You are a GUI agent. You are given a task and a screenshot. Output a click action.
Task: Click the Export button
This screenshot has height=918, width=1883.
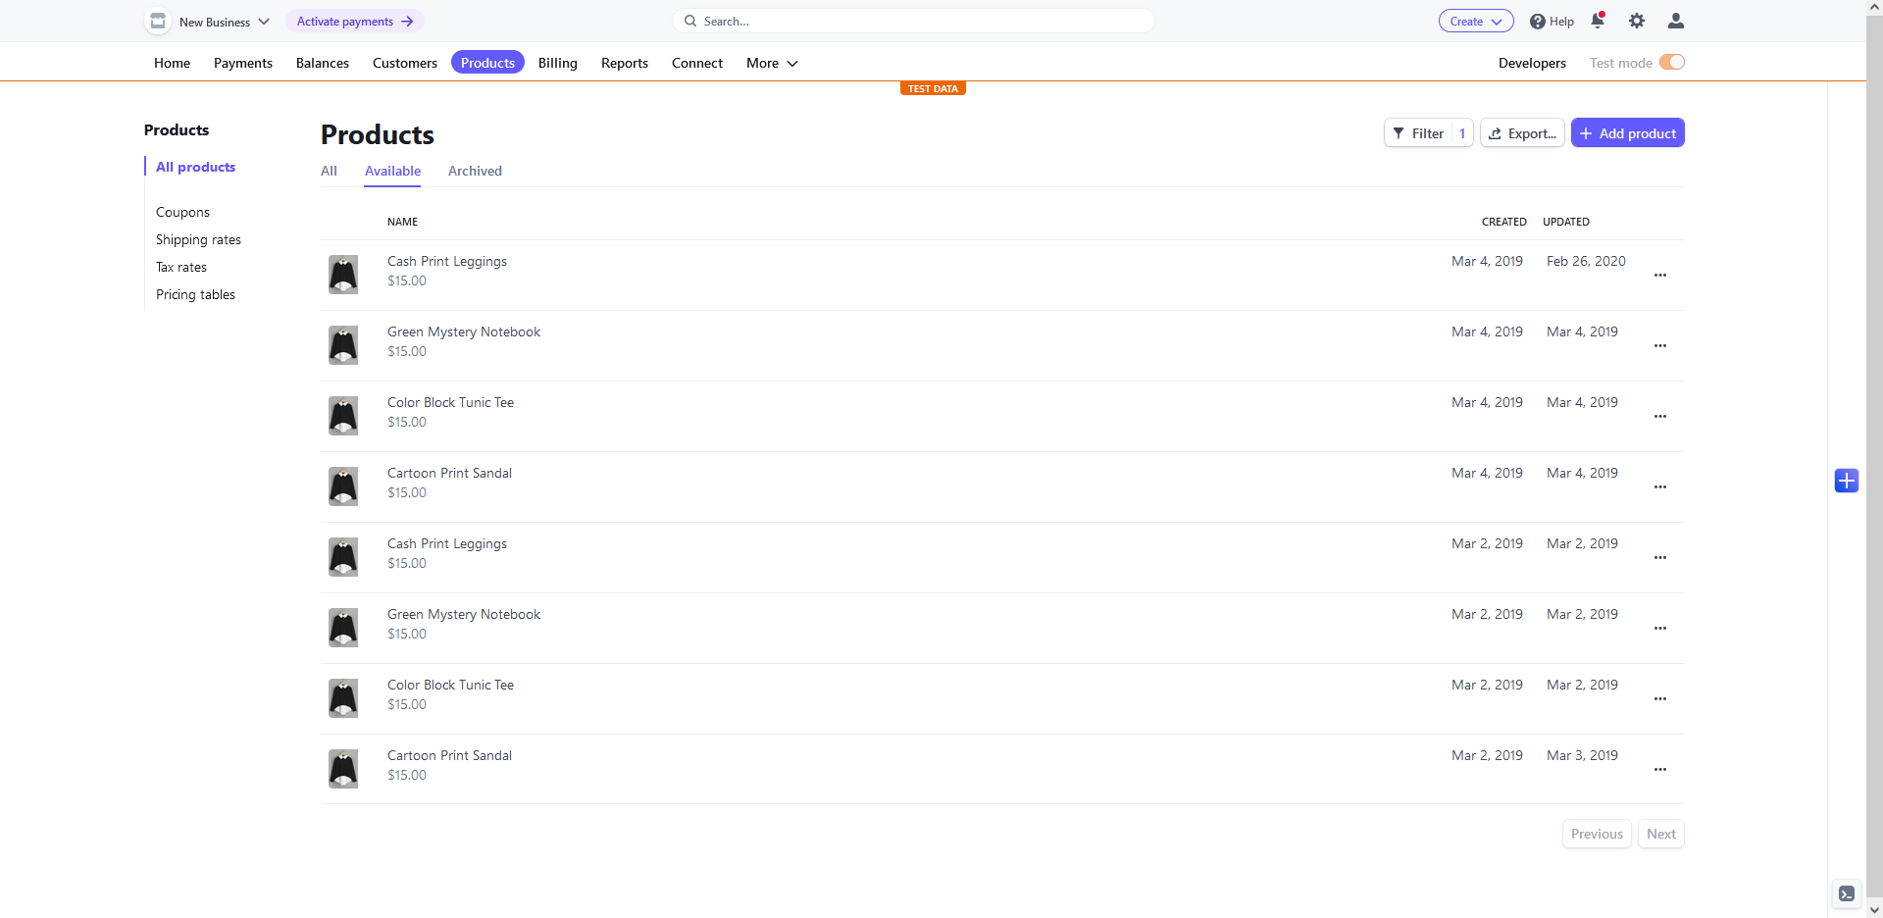click(x=1522, y=133)
